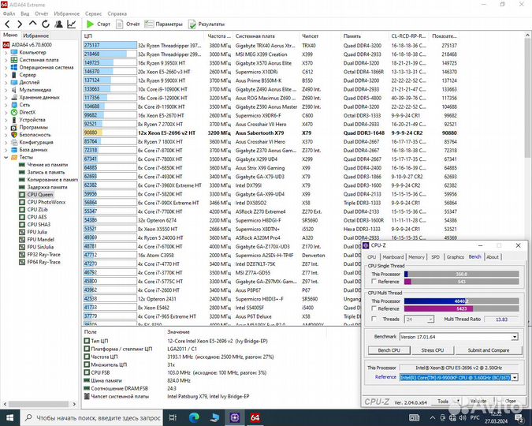532x426 pixels.
Task: Click the Refresh icon in AIDA64 toolbar
Action: click(x=46, y=24)
